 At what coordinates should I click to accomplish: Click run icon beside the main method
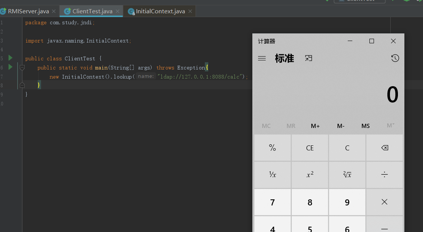[10, 67]
